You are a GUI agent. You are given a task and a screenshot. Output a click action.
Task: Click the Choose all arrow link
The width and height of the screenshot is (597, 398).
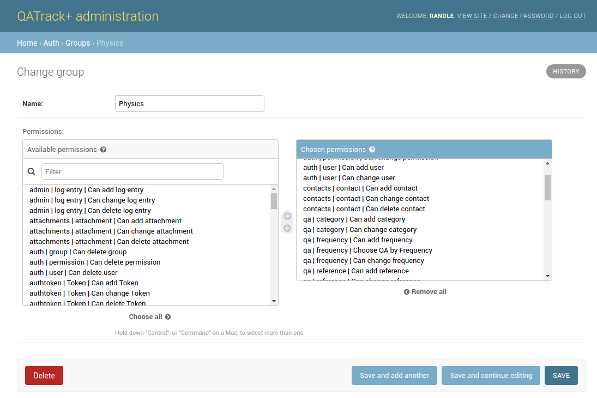(149, 317)
